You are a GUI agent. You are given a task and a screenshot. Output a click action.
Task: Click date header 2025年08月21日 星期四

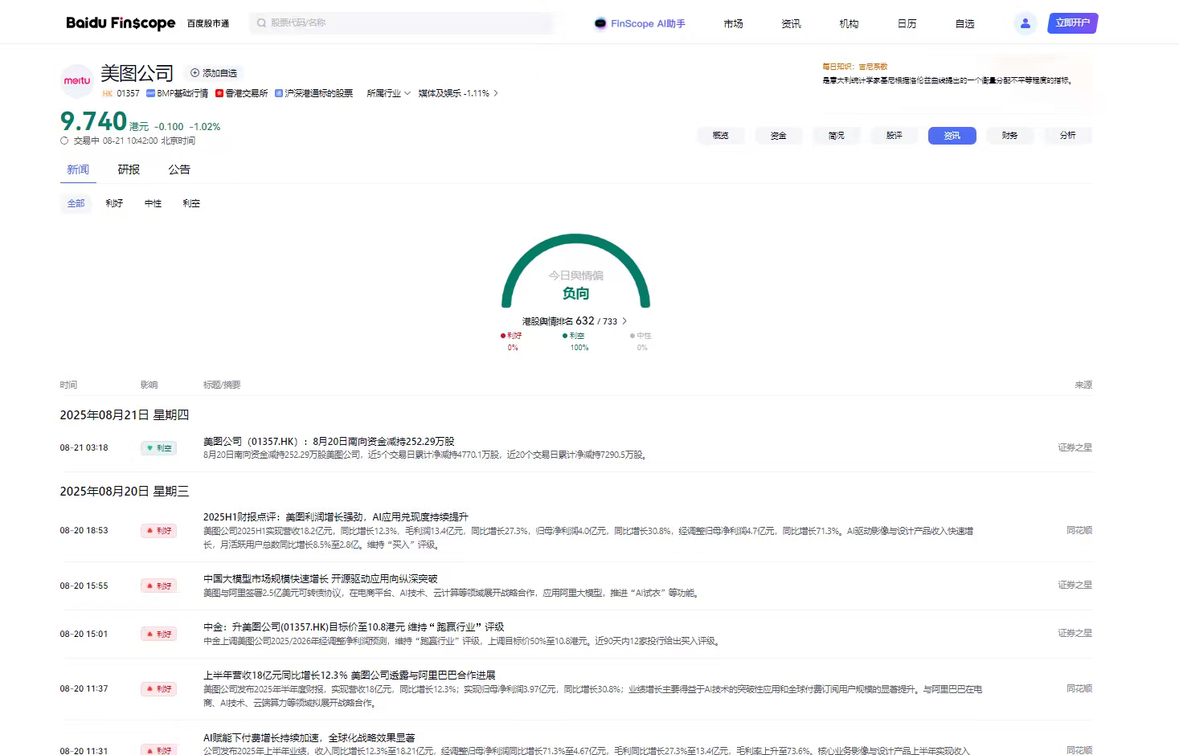click(x=125, y=415)
